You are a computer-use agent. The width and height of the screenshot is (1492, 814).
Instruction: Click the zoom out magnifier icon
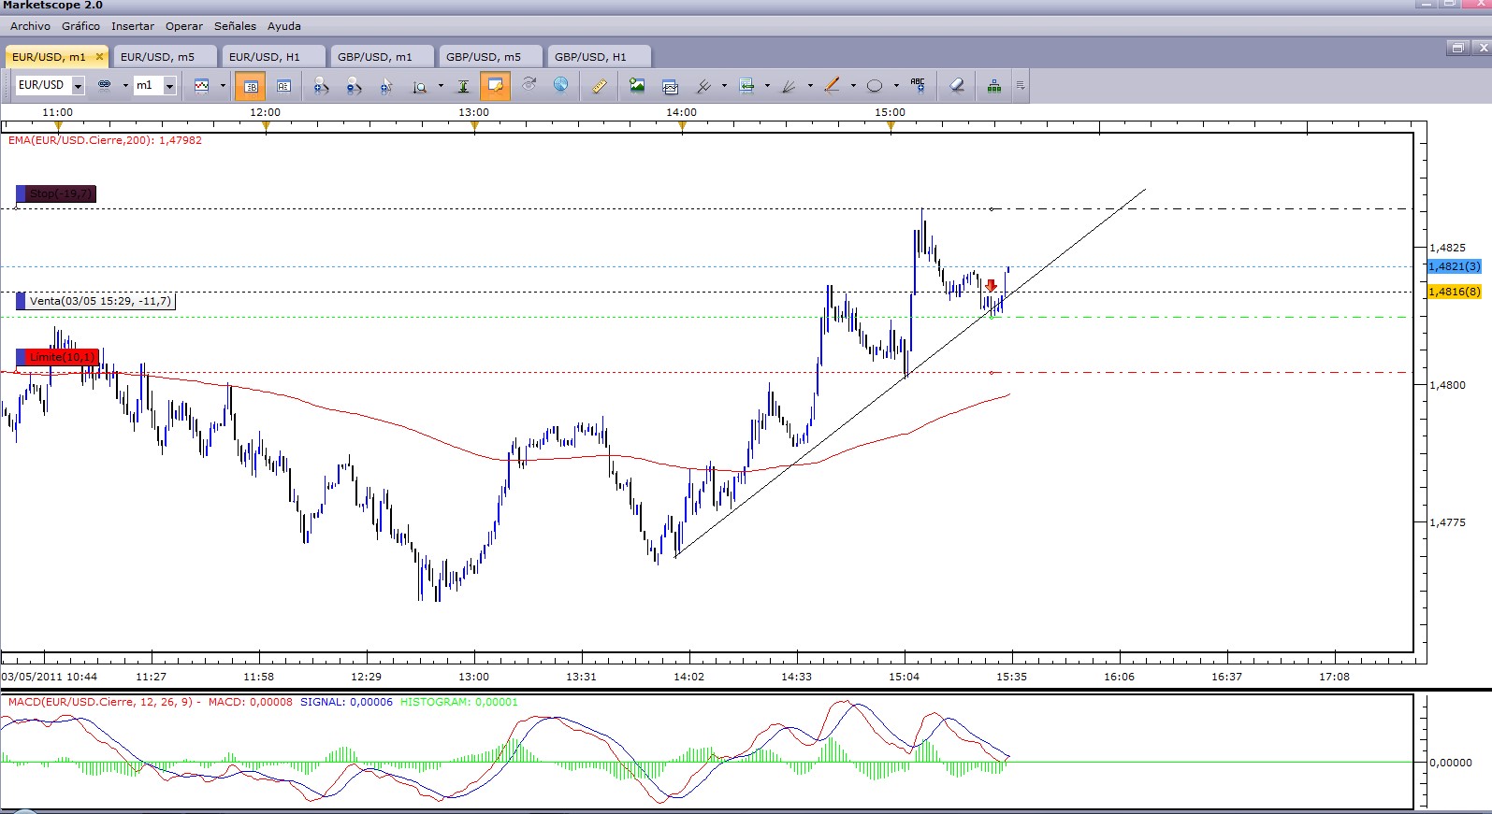click(x=354, y=86)
